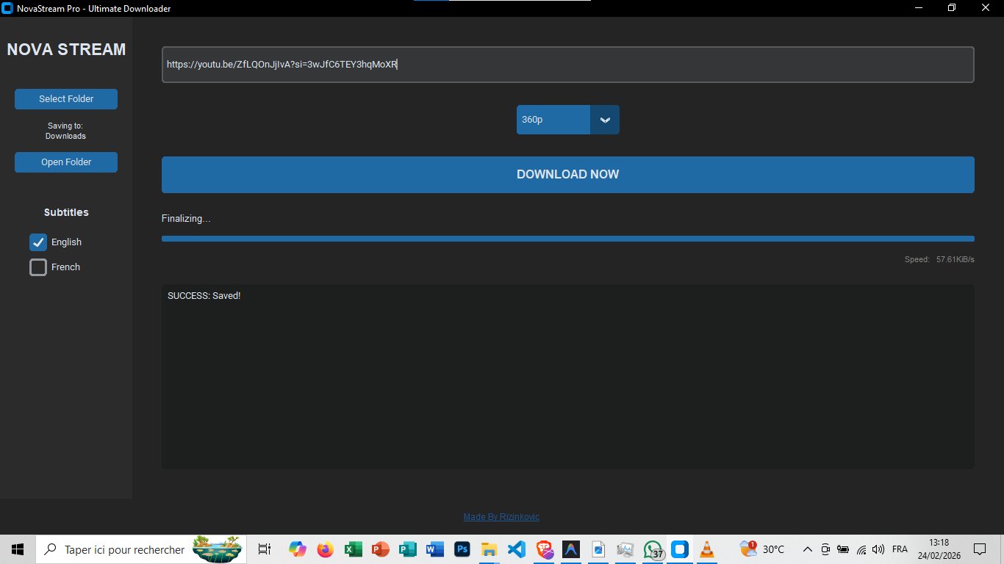Click the volume speaker tray icon

click(x=878, y=549)
